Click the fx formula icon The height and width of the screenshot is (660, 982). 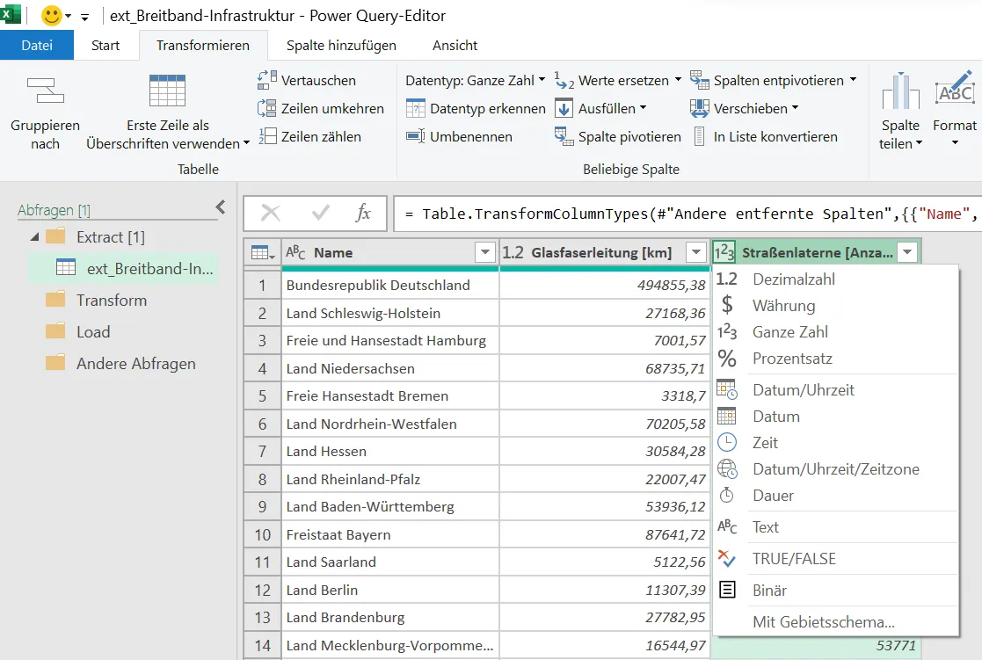coord(363,213)
